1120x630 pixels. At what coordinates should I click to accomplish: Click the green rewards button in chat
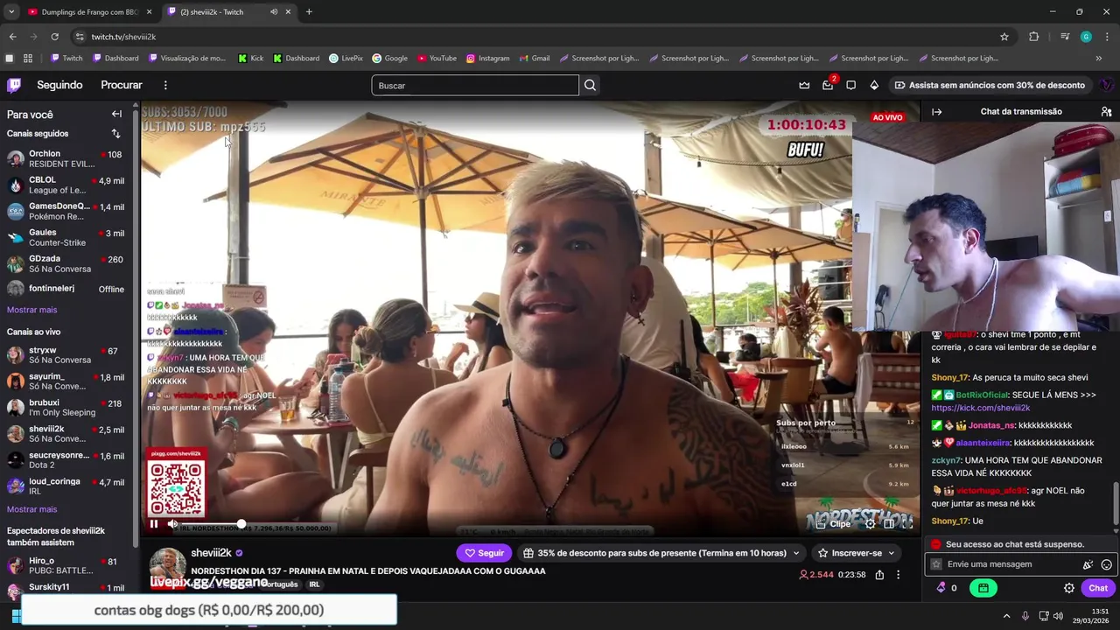pyautogui.click(x=983, y=588)
